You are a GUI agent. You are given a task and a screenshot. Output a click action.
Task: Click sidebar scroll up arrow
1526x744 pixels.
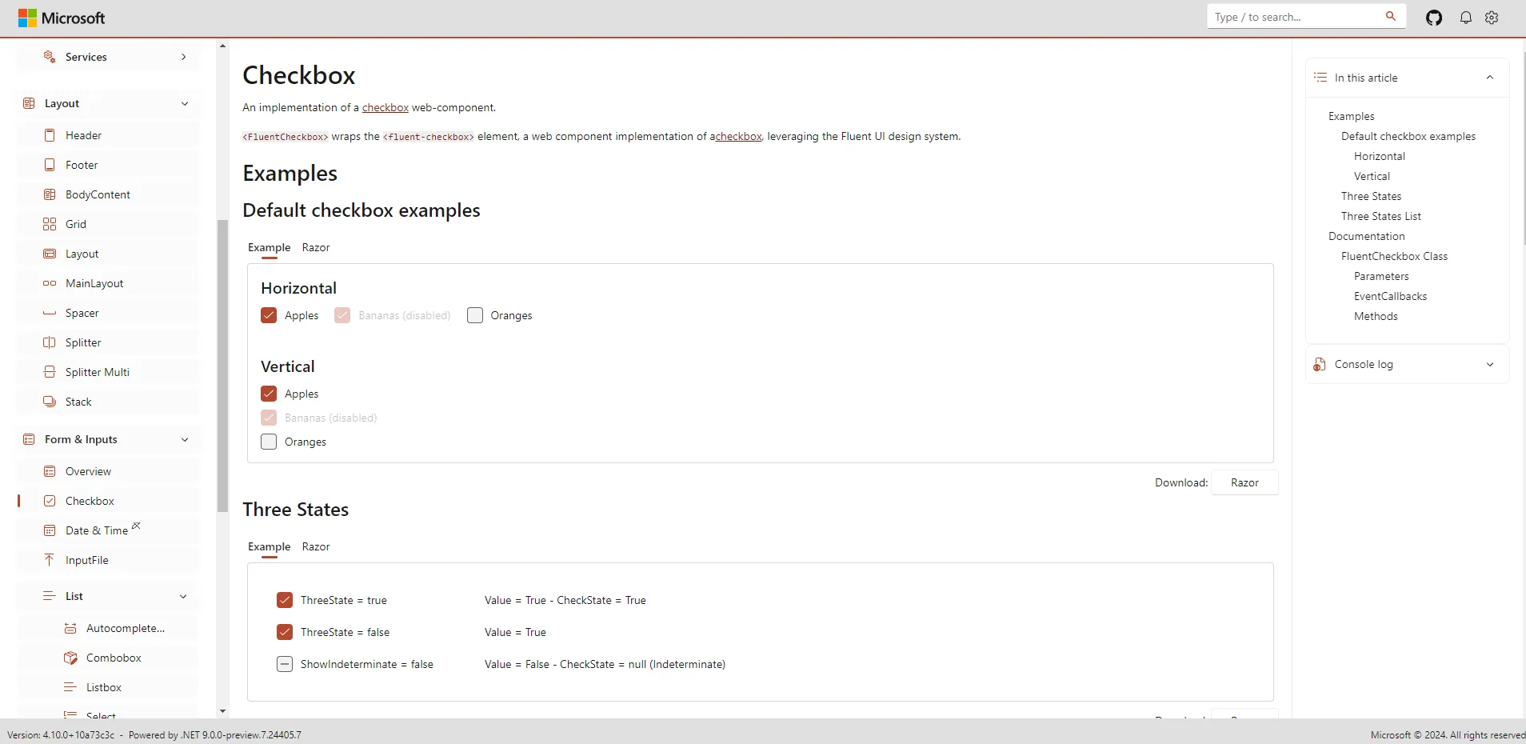point(222,46)
